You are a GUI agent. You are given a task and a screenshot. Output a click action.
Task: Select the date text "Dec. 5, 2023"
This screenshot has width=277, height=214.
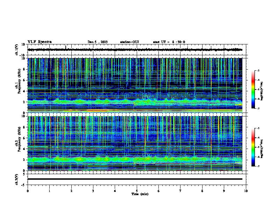[x=98, y=42]
